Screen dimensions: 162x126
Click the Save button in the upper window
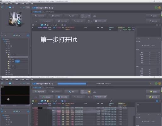click(x=72, y=16)
